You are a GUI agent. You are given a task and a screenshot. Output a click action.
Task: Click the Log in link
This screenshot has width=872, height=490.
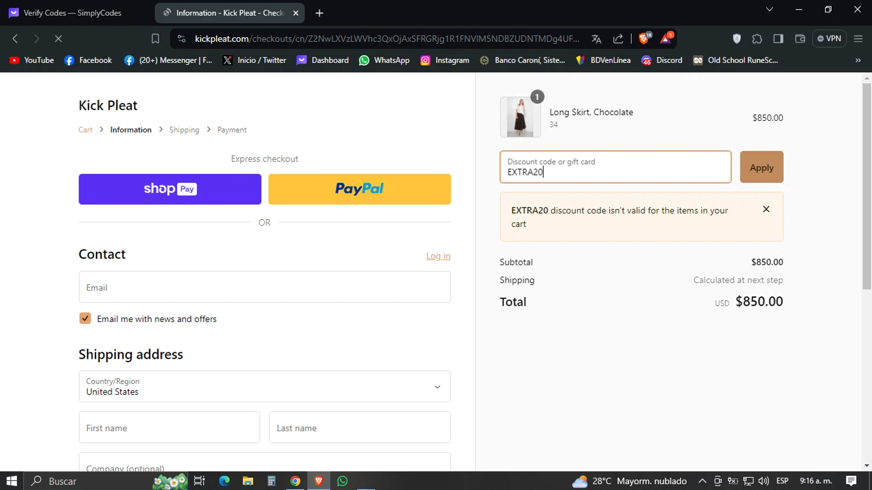[438, 256]
